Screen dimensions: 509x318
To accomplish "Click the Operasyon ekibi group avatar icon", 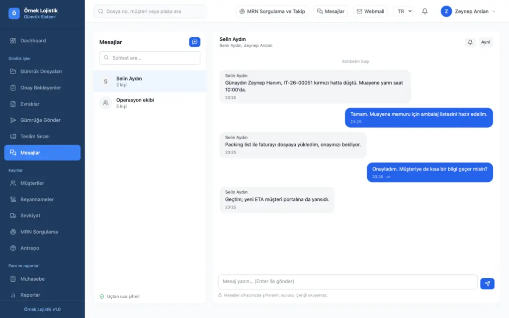I will click(x=105, y=103).
